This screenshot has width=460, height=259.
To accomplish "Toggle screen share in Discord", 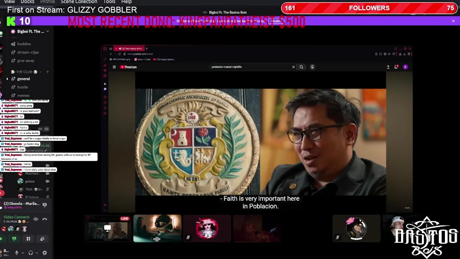I will [x=14, y=238].
